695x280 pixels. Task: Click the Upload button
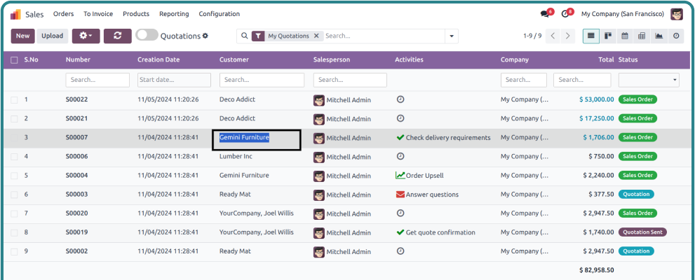click(52, 36)
